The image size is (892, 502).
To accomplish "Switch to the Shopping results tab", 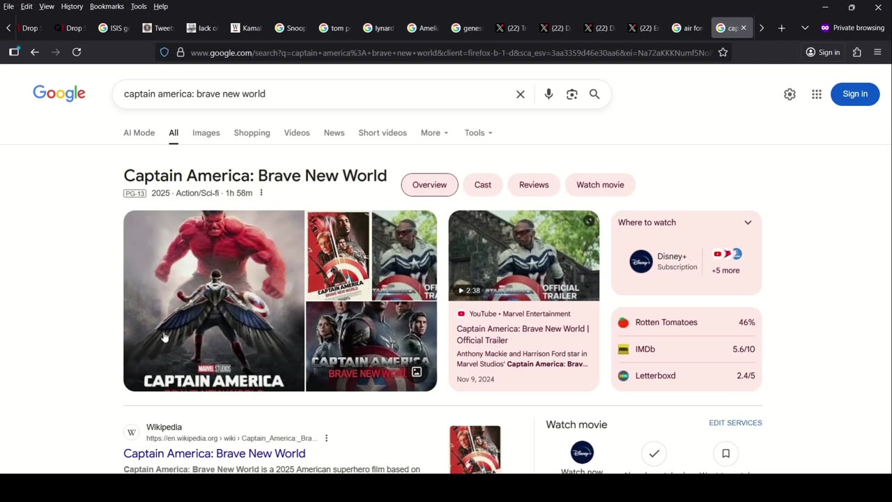I will point(252,133).
